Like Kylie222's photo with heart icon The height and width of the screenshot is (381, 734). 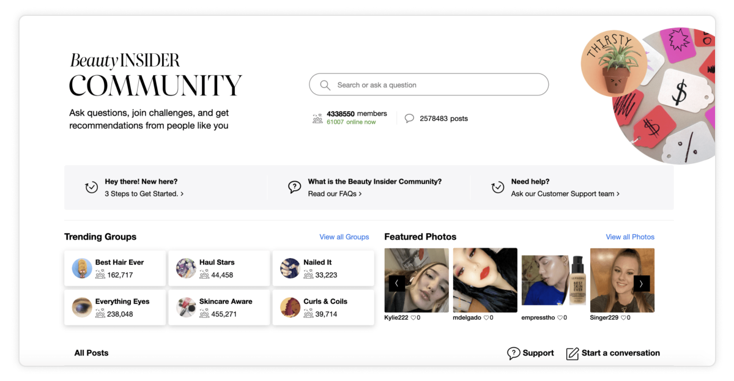tap(413, 318)
